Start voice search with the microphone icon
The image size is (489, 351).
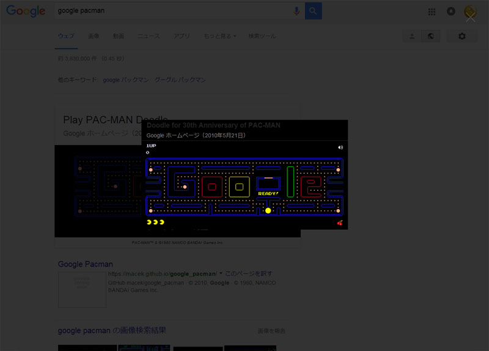click(296, 11)
